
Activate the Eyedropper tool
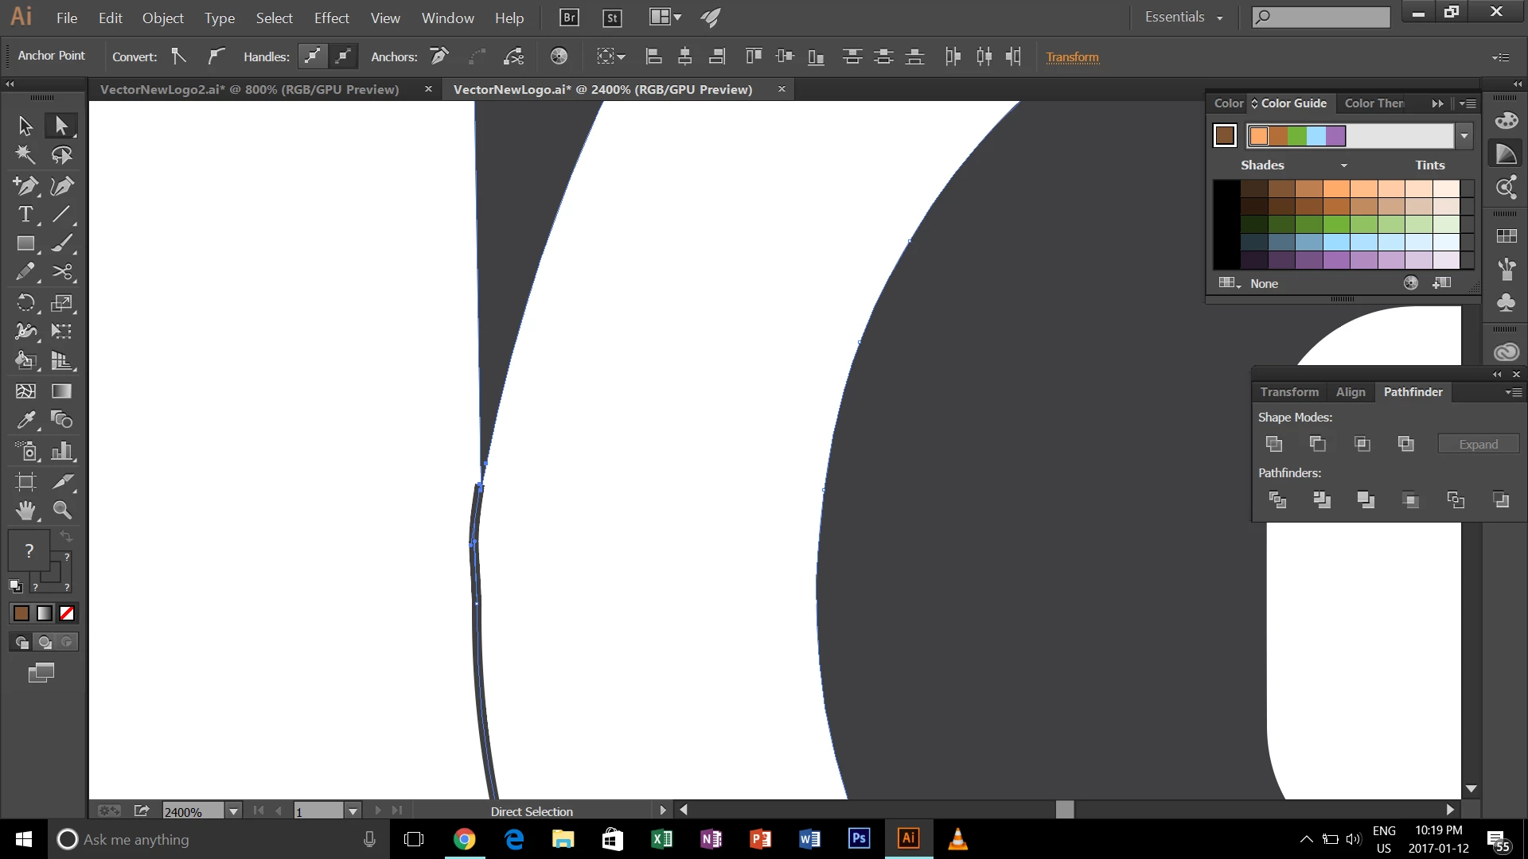[x=25, y=420]
